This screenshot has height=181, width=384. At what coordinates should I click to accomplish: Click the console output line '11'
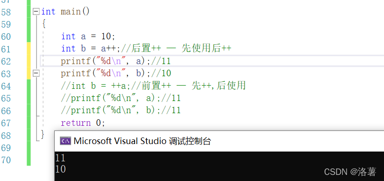click(x=60, y=158)
